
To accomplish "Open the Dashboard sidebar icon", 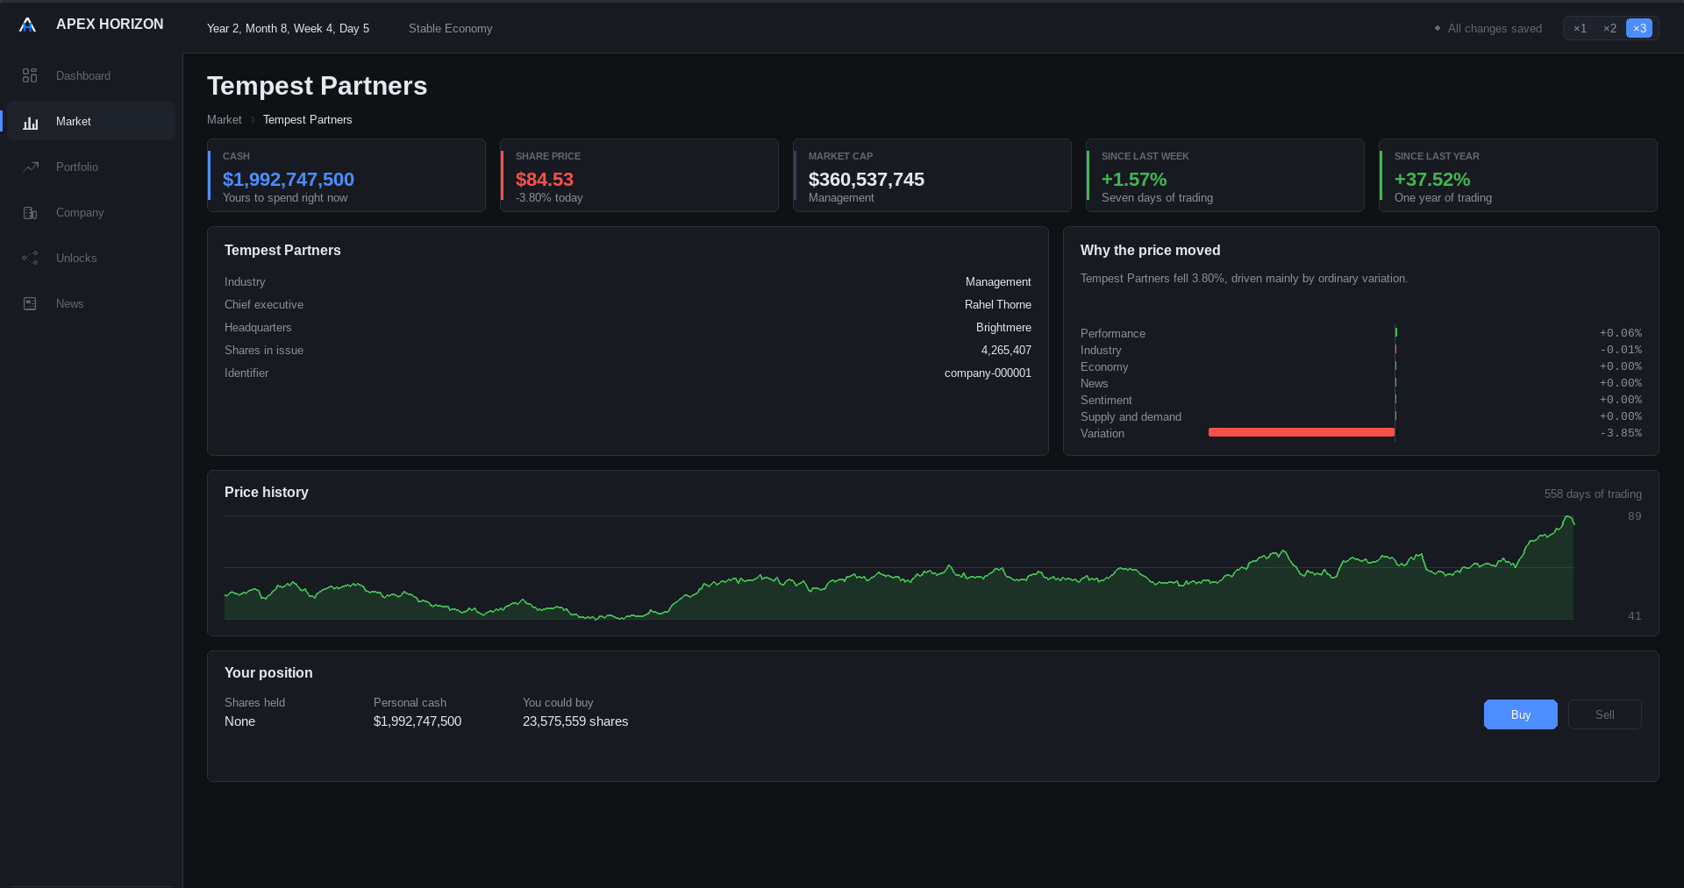I will pyautogui.click(x=30, y=75).
